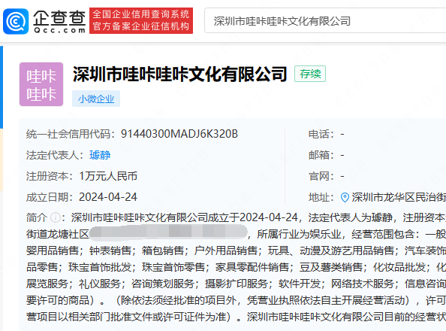The width and height of the screenshot is (446, 331).
Task: Click the green 存续 status tag
Action: coord(310,74)
